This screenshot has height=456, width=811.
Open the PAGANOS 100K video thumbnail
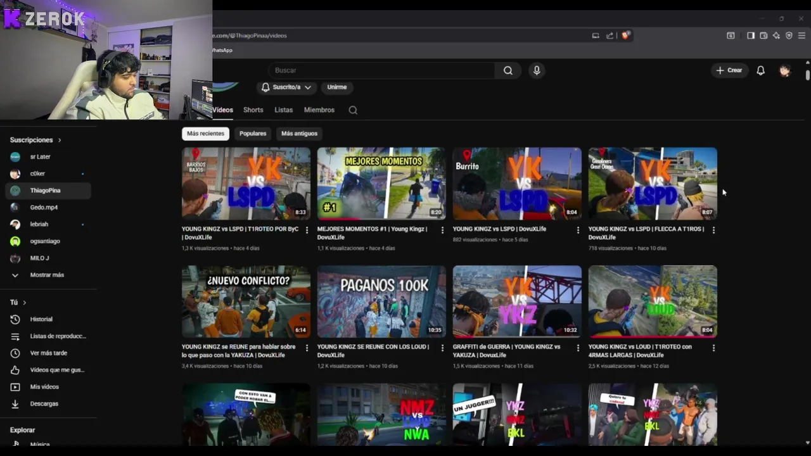tap(381, 301)
